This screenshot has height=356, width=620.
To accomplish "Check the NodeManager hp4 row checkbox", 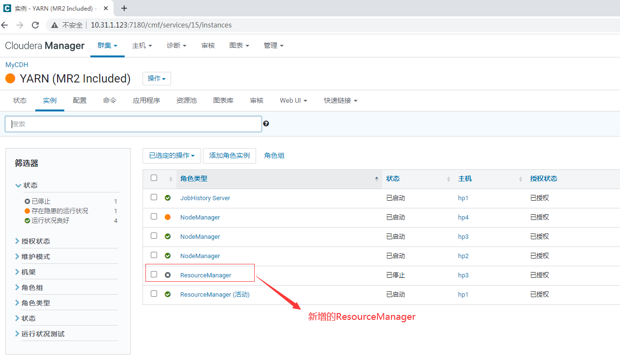I will [154, 216].
